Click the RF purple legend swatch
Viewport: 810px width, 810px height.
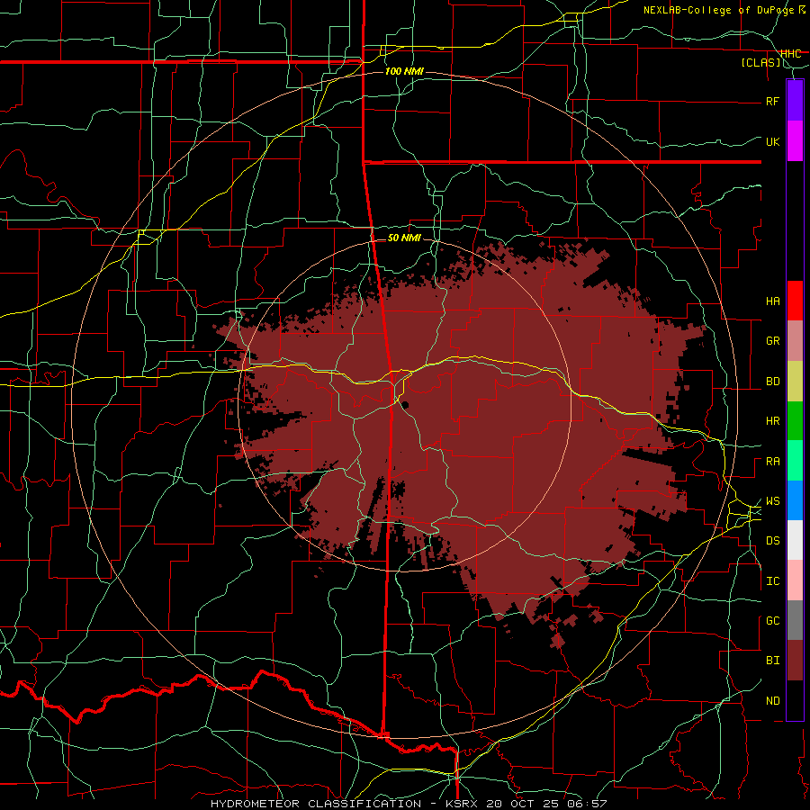[795, 101]
